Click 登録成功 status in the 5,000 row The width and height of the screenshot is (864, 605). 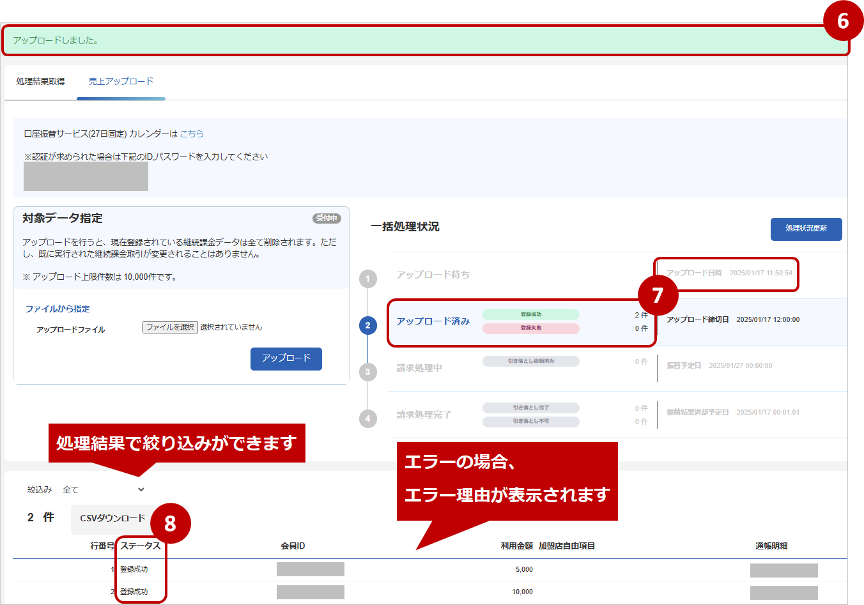pyautogui.click(x=134, y=569)
